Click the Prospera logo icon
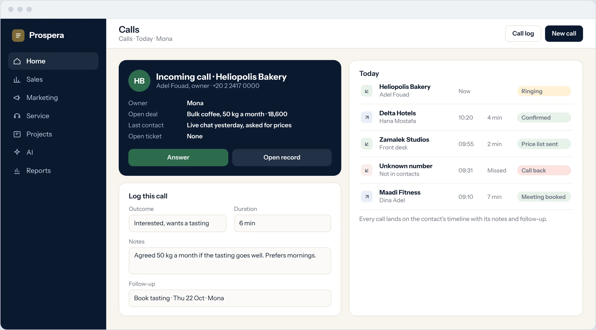This screenshot has height=330, width=596. coord(18,35)
